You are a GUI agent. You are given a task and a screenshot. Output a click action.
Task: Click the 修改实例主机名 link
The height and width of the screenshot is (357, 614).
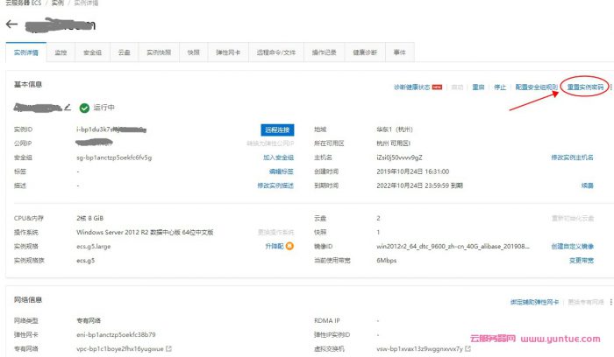tap(572, 157)
